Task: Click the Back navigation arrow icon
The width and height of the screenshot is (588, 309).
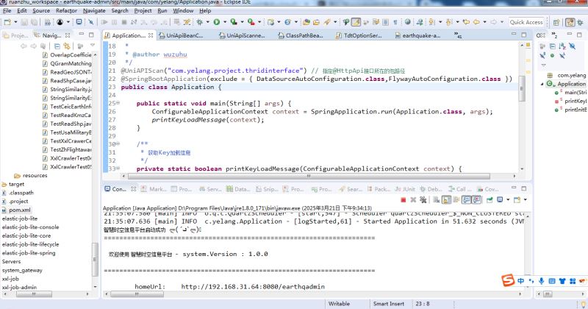Action: point(476,22)
